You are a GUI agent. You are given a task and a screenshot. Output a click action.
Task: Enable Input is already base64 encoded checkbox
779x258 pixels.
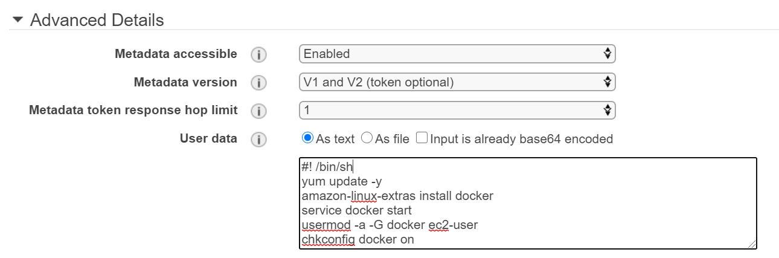[421, 138]
